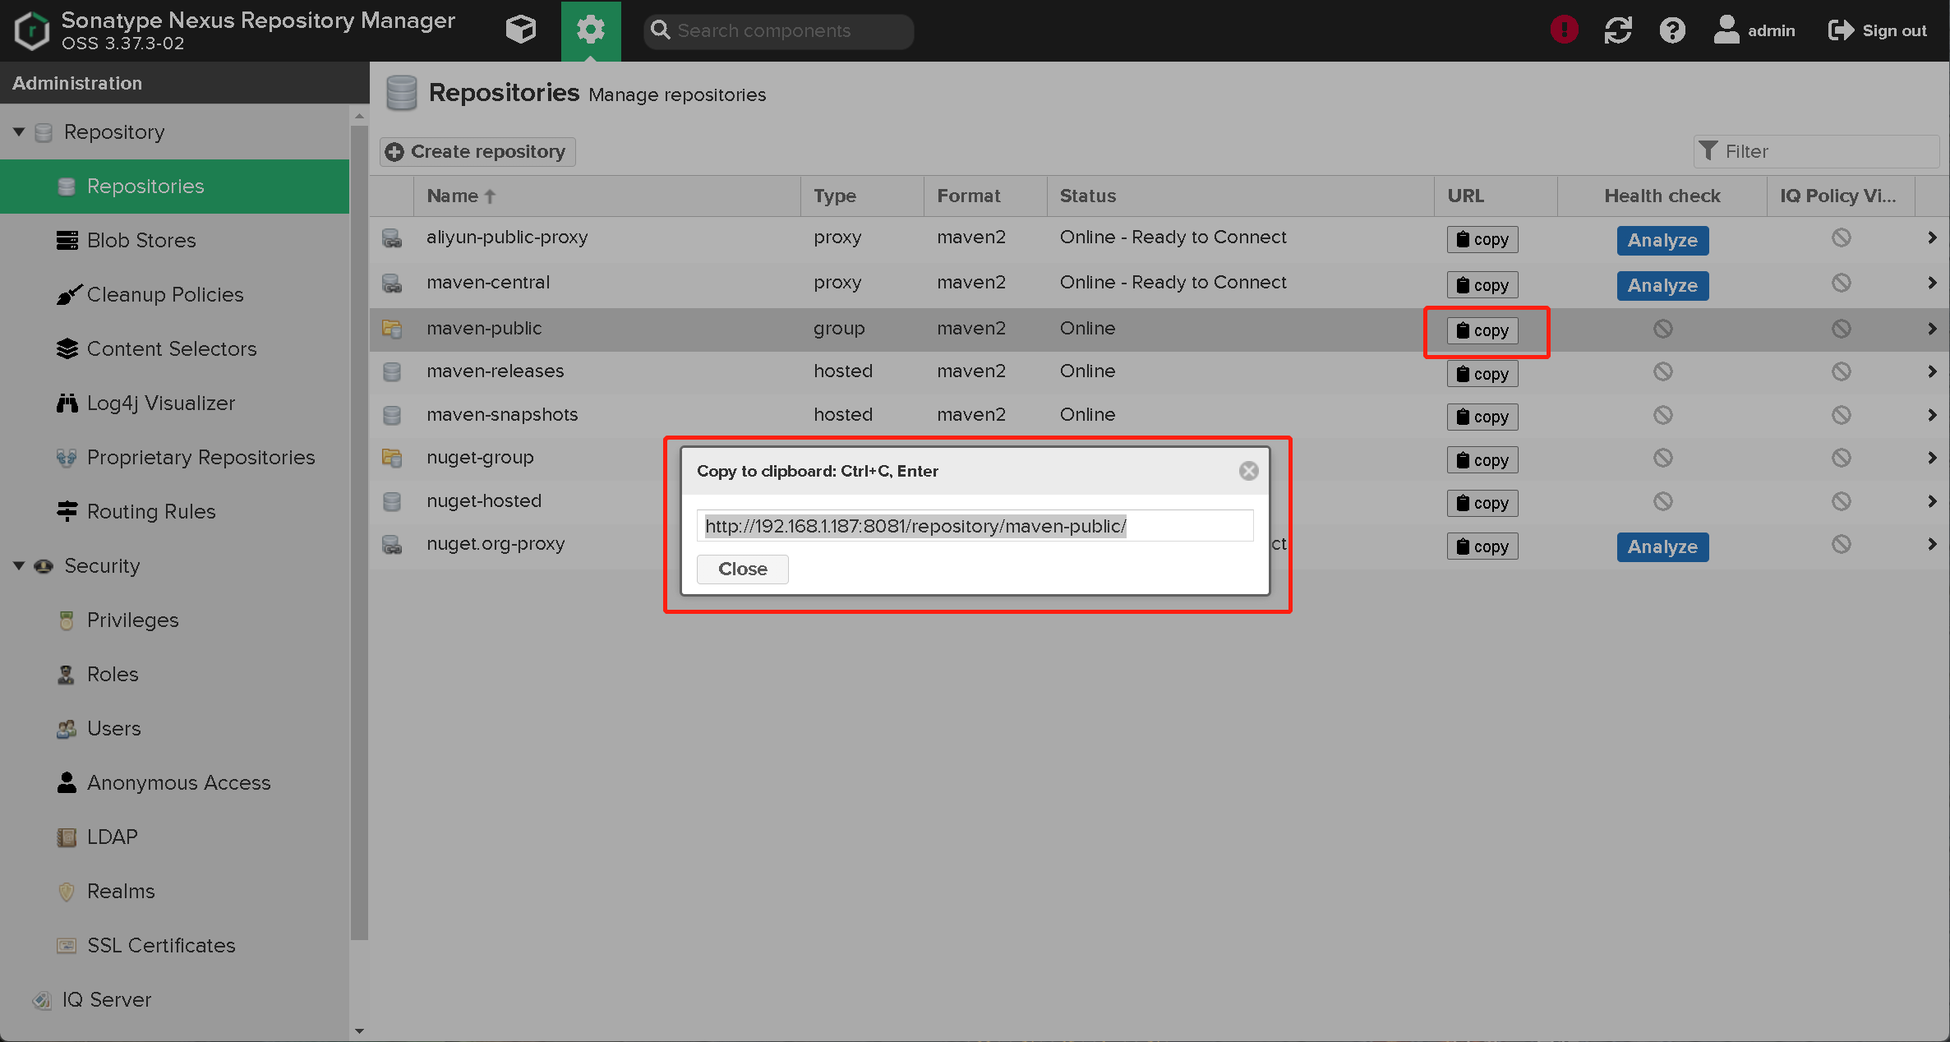Click the Administration gear icon
The image size is (1950, 1042).
(x=591, y=30)
